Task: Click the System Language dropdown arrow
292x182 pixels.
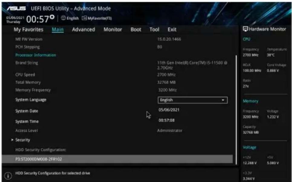Action: pos(223,100)
